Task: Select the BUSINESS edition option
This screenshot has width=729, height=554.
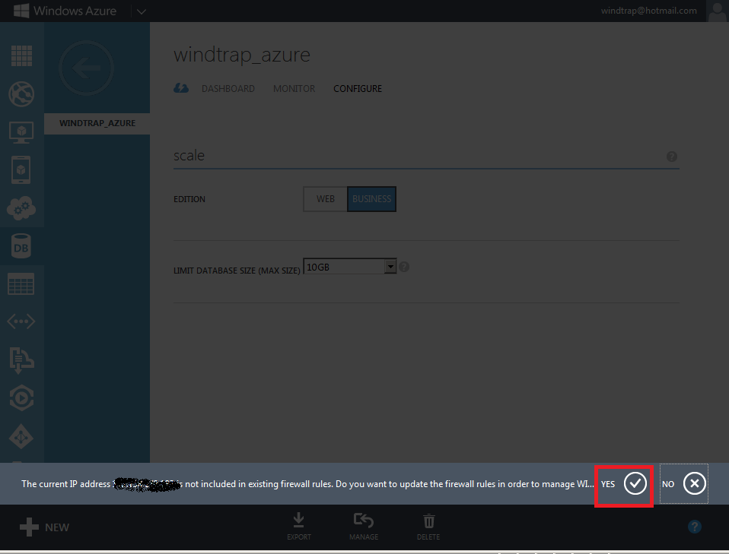Action: pyautogui.click(x=371, y=199)
